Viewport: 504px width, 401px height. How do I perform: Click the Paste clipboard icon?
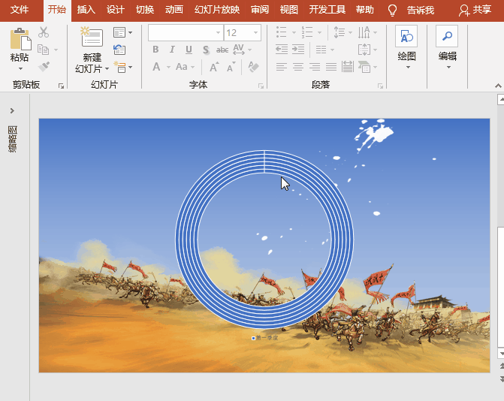click(20, 39)
